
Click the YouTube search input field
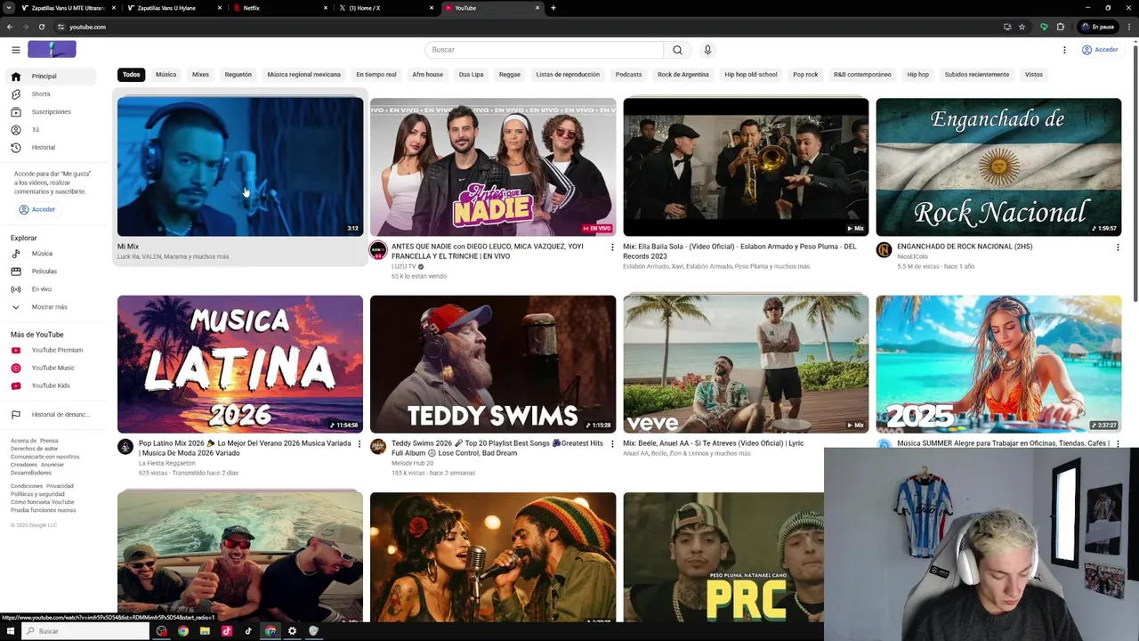click(x=544, y=50)
